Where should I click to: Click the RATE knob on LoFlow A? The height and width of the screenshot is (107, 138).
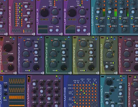point(44,13)
